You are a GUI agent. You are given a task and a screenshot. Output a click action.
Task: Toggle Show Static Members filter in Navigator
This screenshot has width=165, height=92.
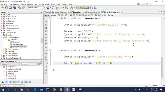10,82
